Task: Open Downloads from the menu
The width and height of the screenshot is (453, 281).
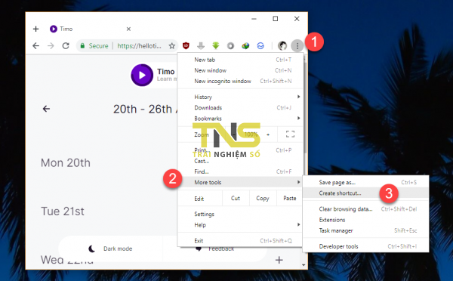Action: tap(240, 107)
